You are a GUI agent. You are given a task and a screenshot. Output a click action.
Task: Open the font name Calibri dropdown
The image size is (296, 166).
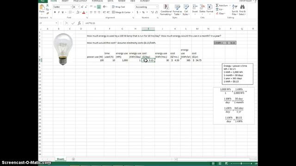[x=71, y=7]
